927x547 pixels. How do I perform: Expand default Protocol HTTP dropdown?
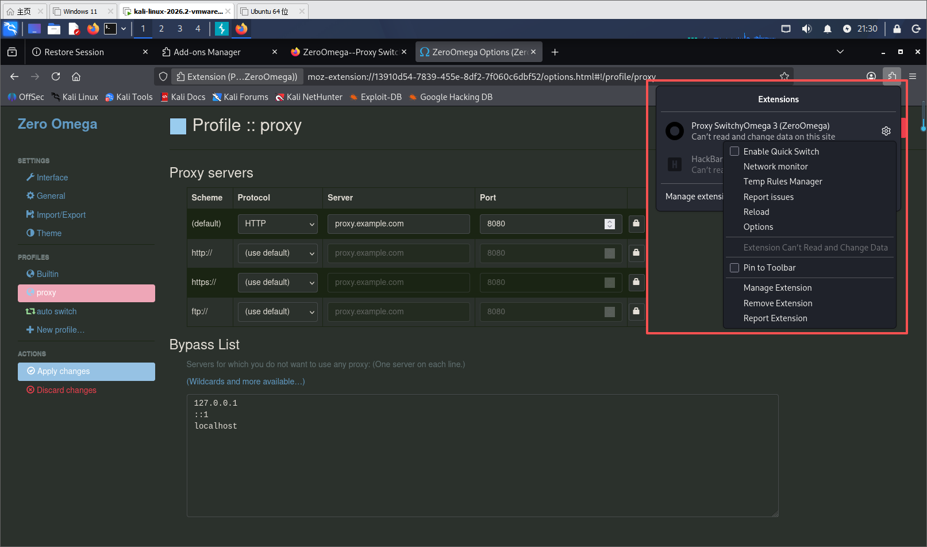(x=278, y=224)
